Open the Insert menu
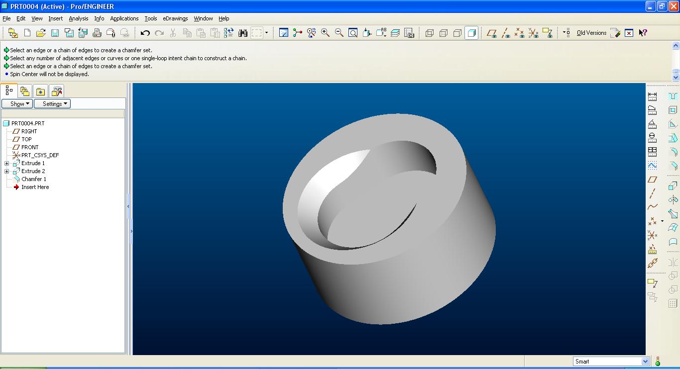This screenshot has width=680, height=369. 55,18
